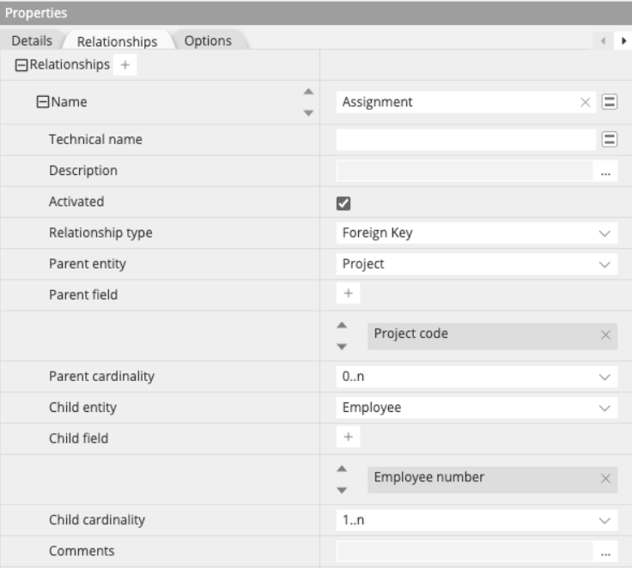Click the plus icon next to Relationships
The width and height of the screenshot is (632, 568).
124,65
